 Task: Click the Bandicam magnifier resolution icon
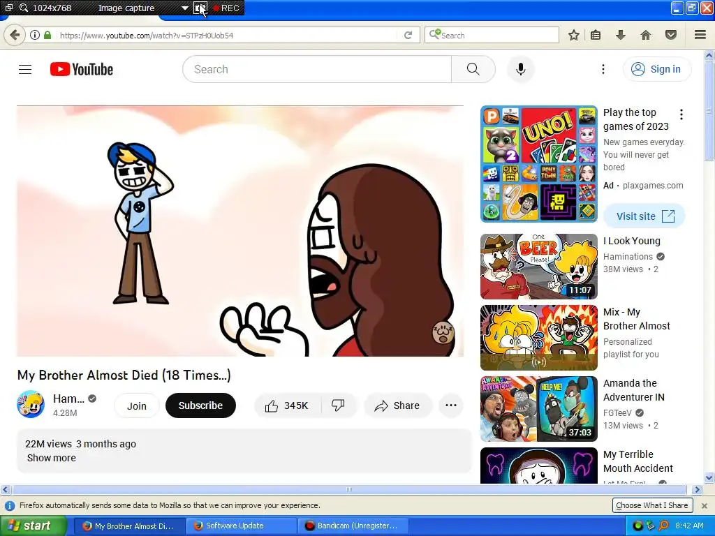coord(23,8)
